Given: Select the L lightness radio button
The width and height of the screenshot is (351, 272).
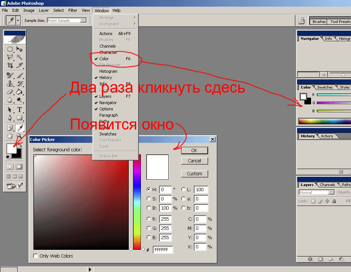Looking at the screenshot, I should (183, 189).
